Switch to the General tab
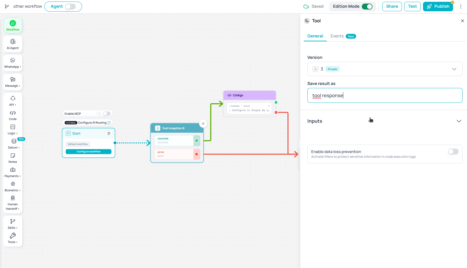The height and width of the screenshot is (268, 467). 315,36
